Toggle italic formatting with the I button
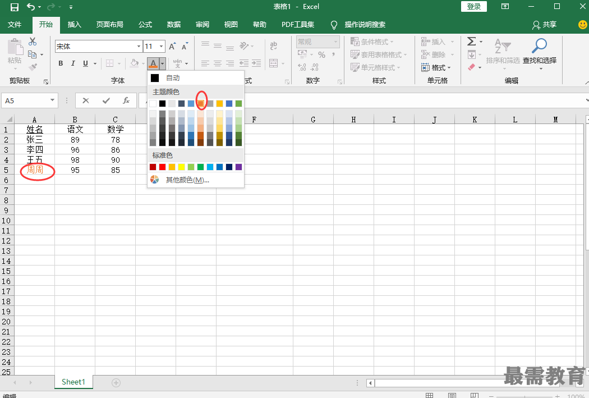Image resolution: width=589 pixels, height=398 pixels. [x=73, y=63]
